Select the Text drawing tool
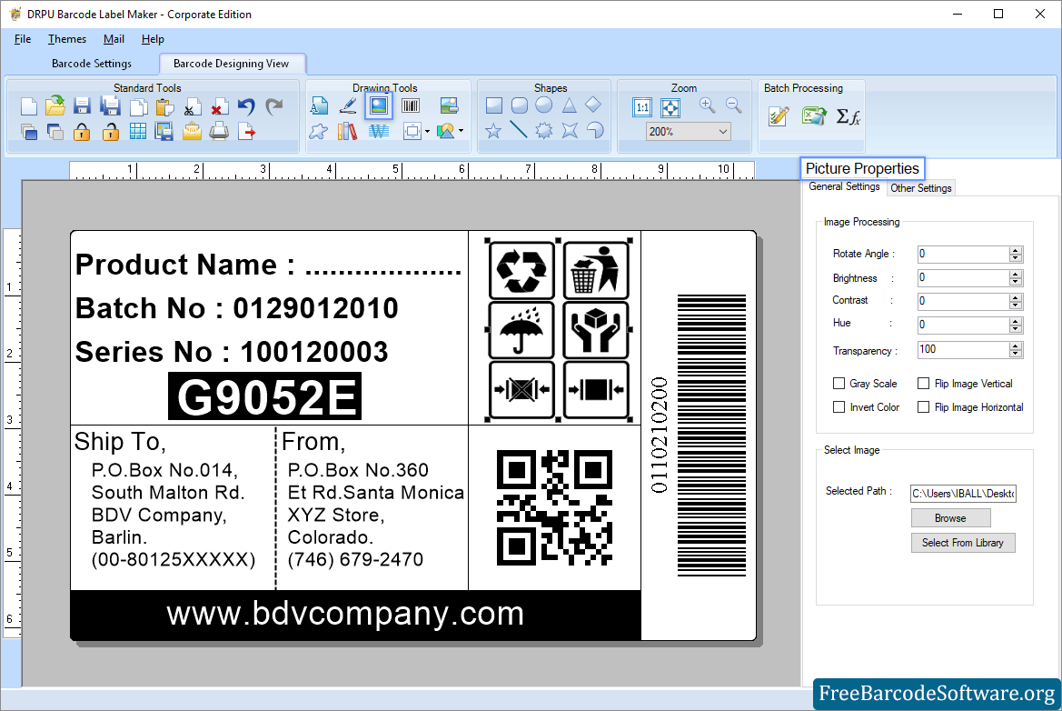Screen dimensions: 1062x711 [x=318, y=105]
